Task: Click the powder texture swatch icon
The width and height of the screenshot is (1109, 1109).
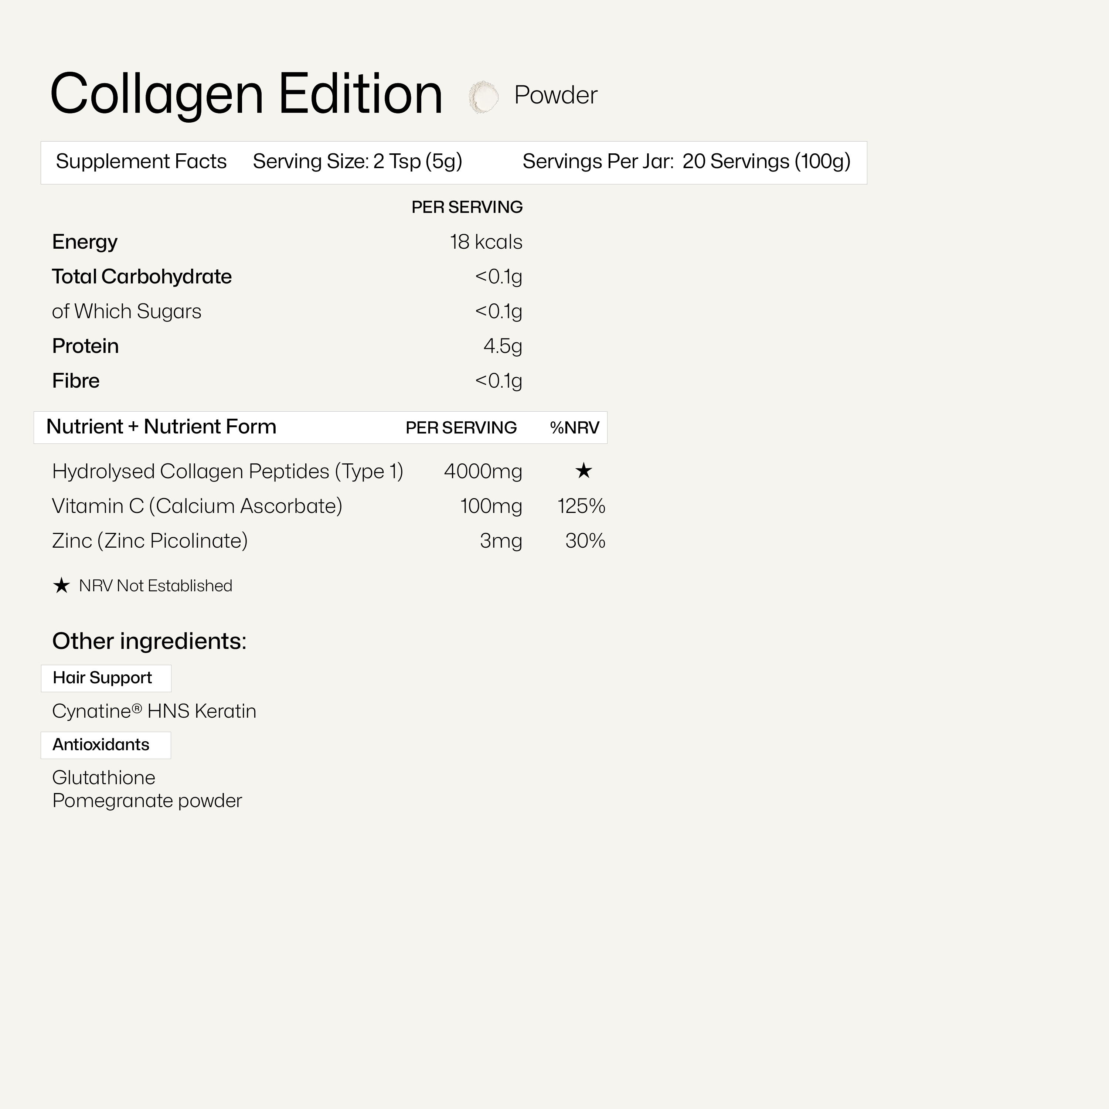Action: point(483,96)
